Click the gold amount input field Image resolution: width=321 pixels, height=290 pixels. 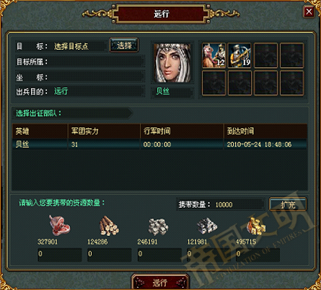click(258, 255)
